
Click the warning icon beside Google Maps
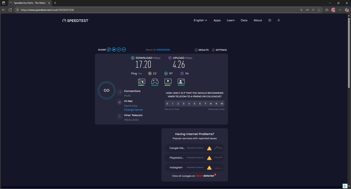point(209,148)
